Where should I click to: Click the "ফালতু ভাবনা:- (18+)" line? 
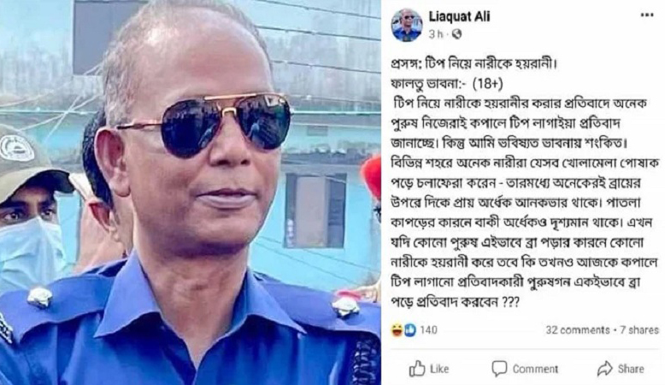[x=447, y=84]
